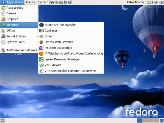The image size is (164, 123).
Task: Click VNC Viewer logo icon
Action: point(41,65)
